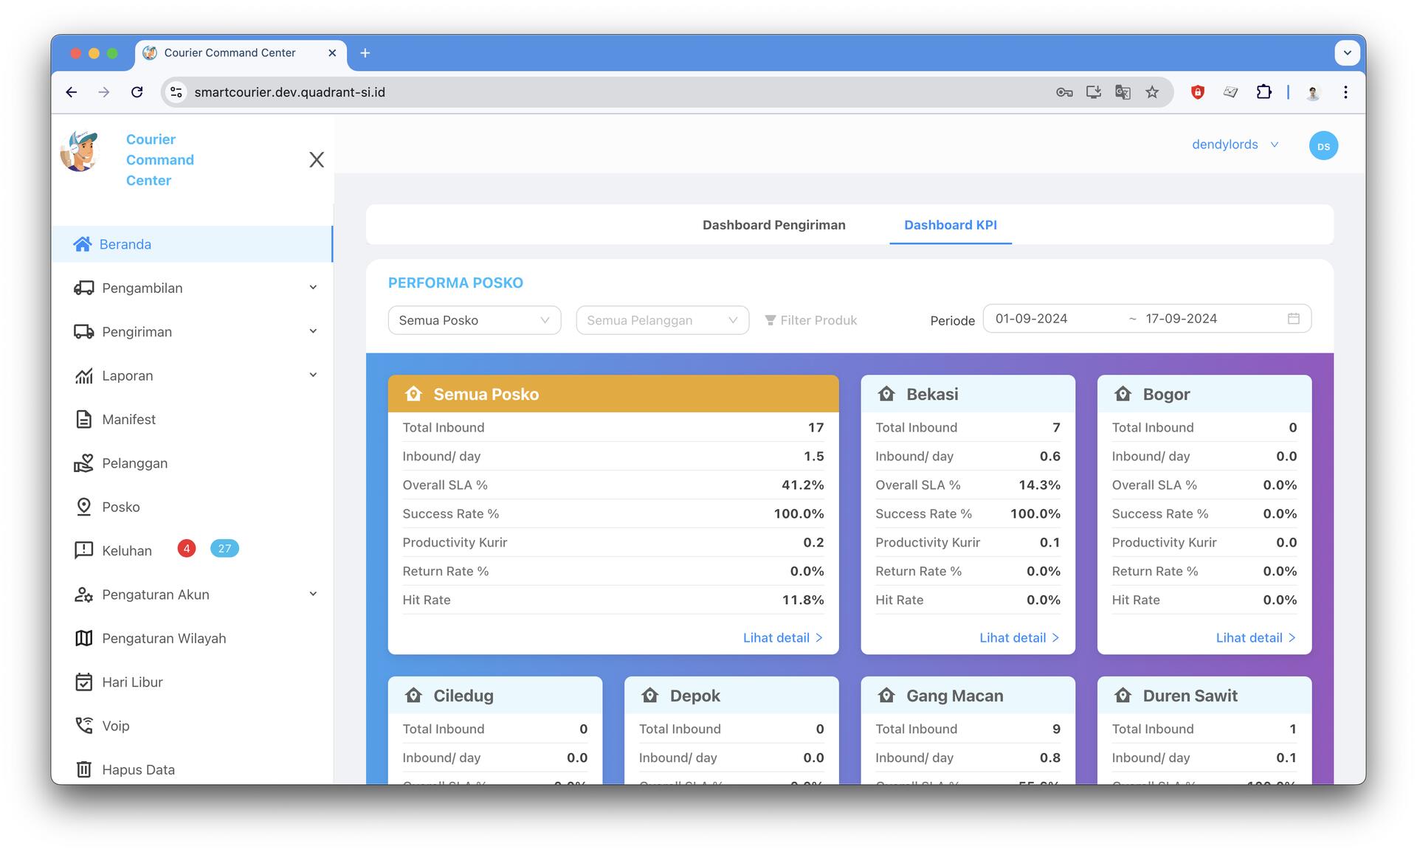This screenshot has width=1417, height=852.
Task: Click the Posko location pin icon
Action: (x=83, y=507)
